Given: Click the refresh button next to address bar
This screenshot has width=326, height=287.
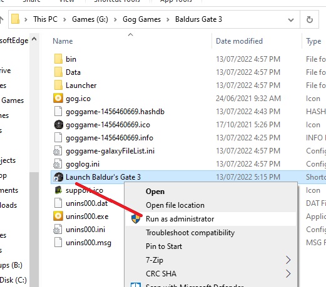Looking at the screenshot, I should point(310,19).
